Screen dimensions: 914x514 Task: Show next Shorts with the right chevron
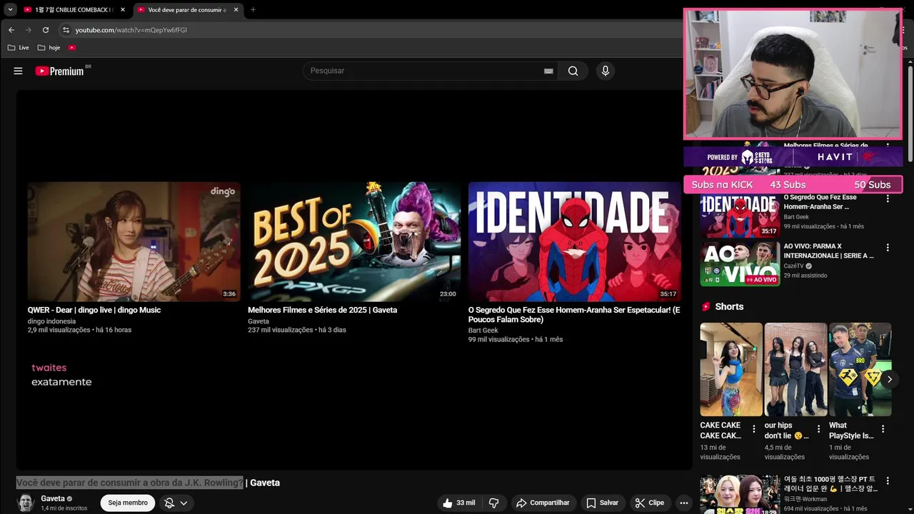(889, 379)
